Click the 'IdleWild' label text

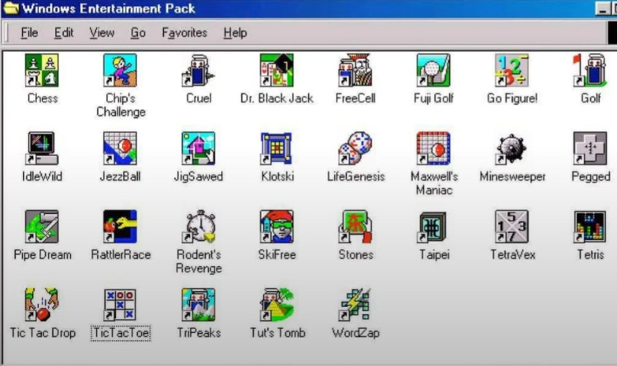tap(42, 177)
